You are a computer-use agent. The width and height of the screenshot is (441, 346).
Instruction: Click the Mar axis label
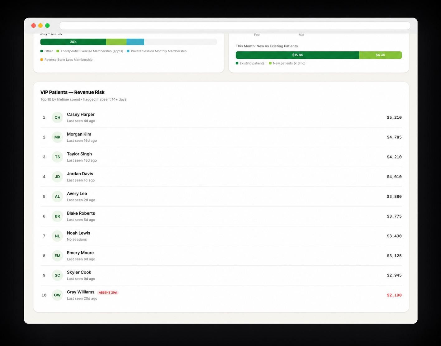[301, 35]
